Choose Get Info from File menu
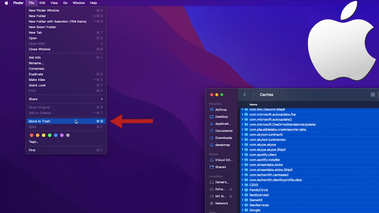The height and width of the screenshot is (213, 379). 66,58
